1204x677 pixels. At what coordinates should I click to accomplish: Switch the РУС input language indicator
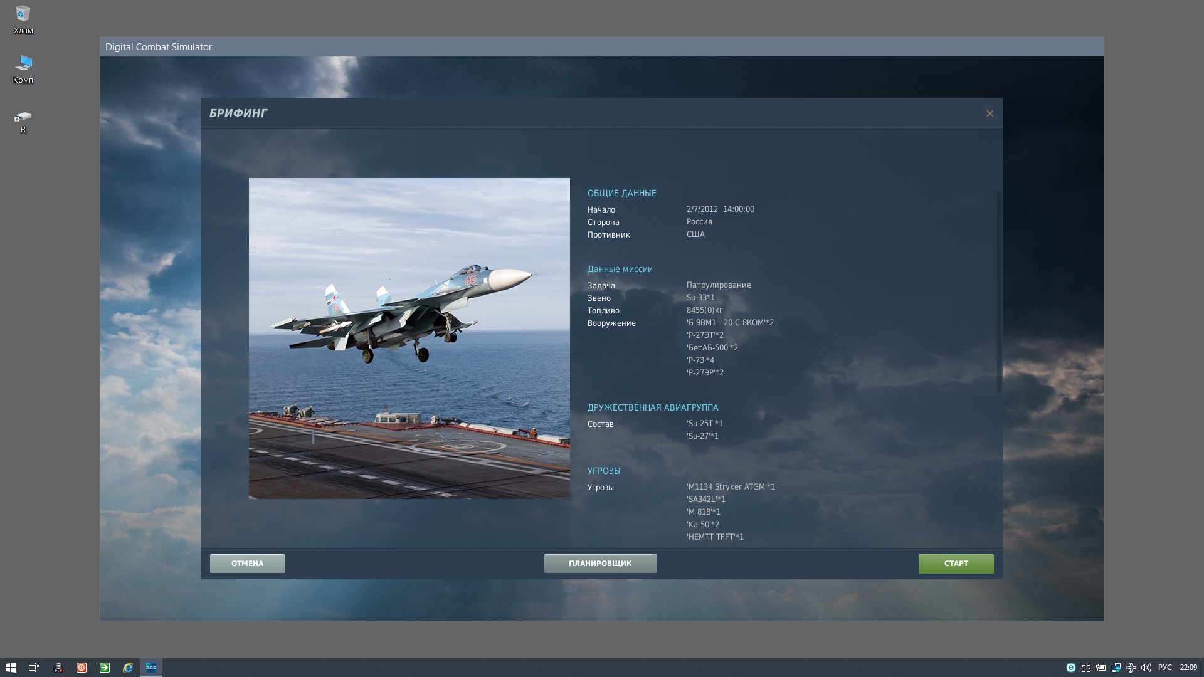coord(1164,668)
